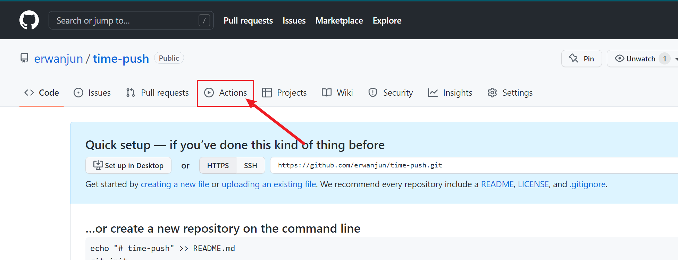Open the repository Pull requests tab
This screenshot has height=260, width=678.
coord(157,93)
